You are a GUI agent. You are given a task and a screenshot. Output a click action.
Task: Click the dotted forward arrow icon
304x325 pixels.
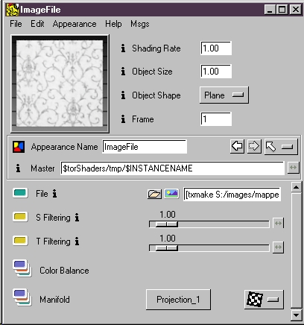point(254,146)
